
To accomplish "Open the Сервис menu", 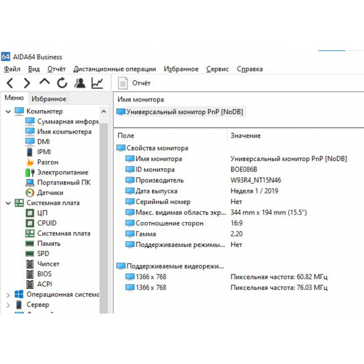I will pos(218,69).
